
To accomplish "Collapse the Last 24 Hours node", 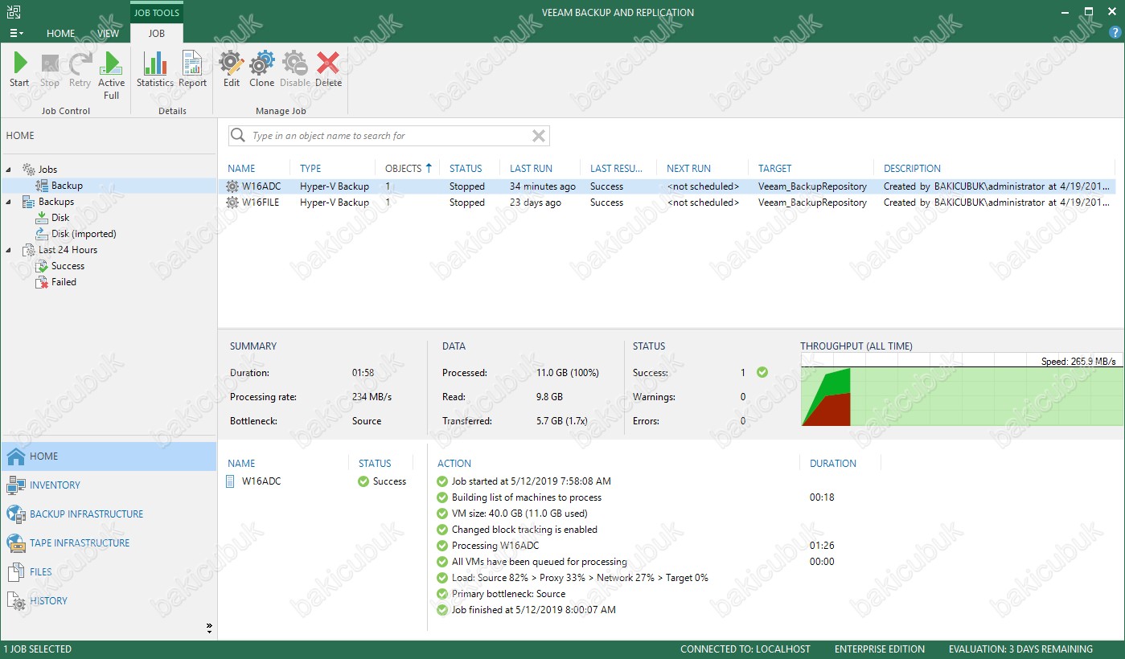I will [x=10, y=250].
